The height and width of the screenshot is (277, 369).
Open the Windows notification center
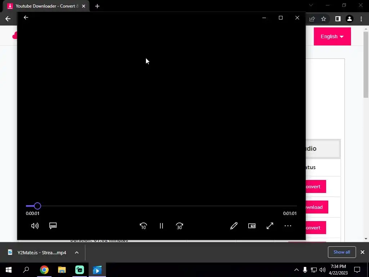coord(357,270)
